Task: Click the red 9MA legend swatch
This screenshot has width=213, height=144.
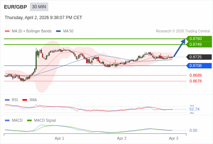Action: (x=25, y=100)
